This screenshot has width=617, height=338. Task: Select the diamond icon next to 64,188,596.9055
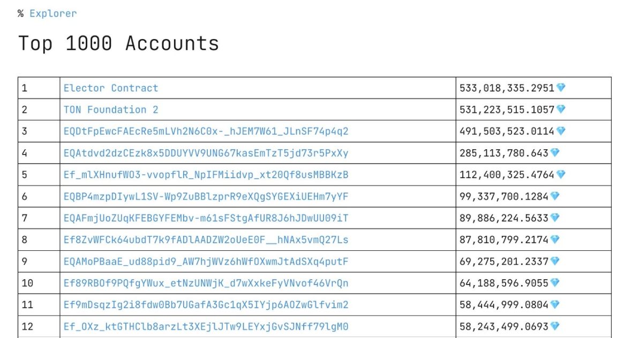(555, 283)
